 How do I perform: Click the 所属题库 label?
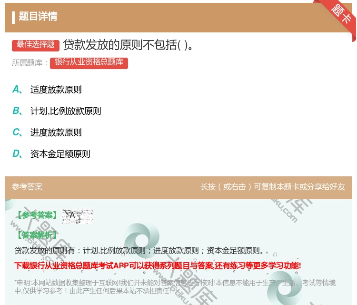pos(30,63)
